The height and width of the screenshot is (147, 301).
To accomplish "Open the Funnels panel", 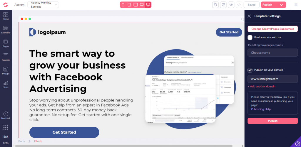I will pyautogui.click(x=6, y=57).
